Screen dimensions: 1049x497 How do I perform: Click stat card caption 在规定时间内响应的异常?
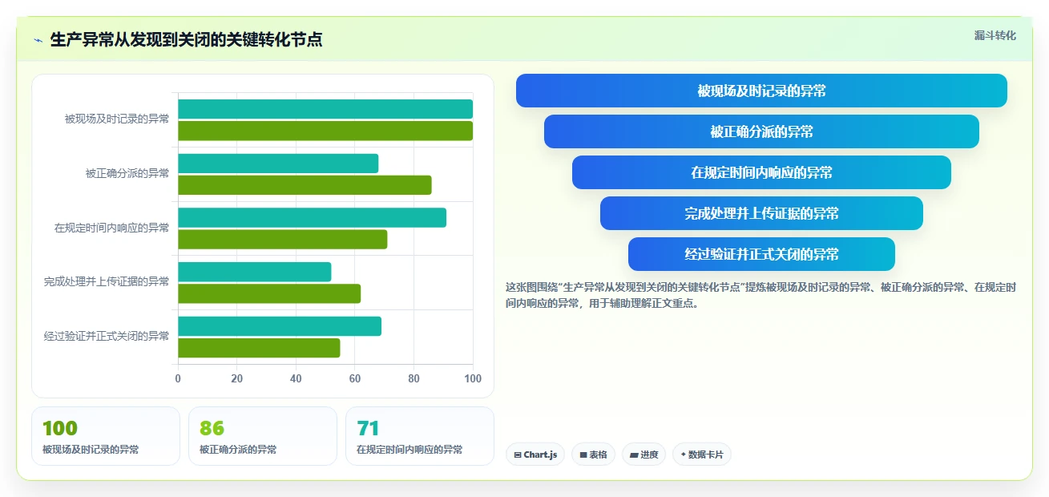[x=410, y=450]
